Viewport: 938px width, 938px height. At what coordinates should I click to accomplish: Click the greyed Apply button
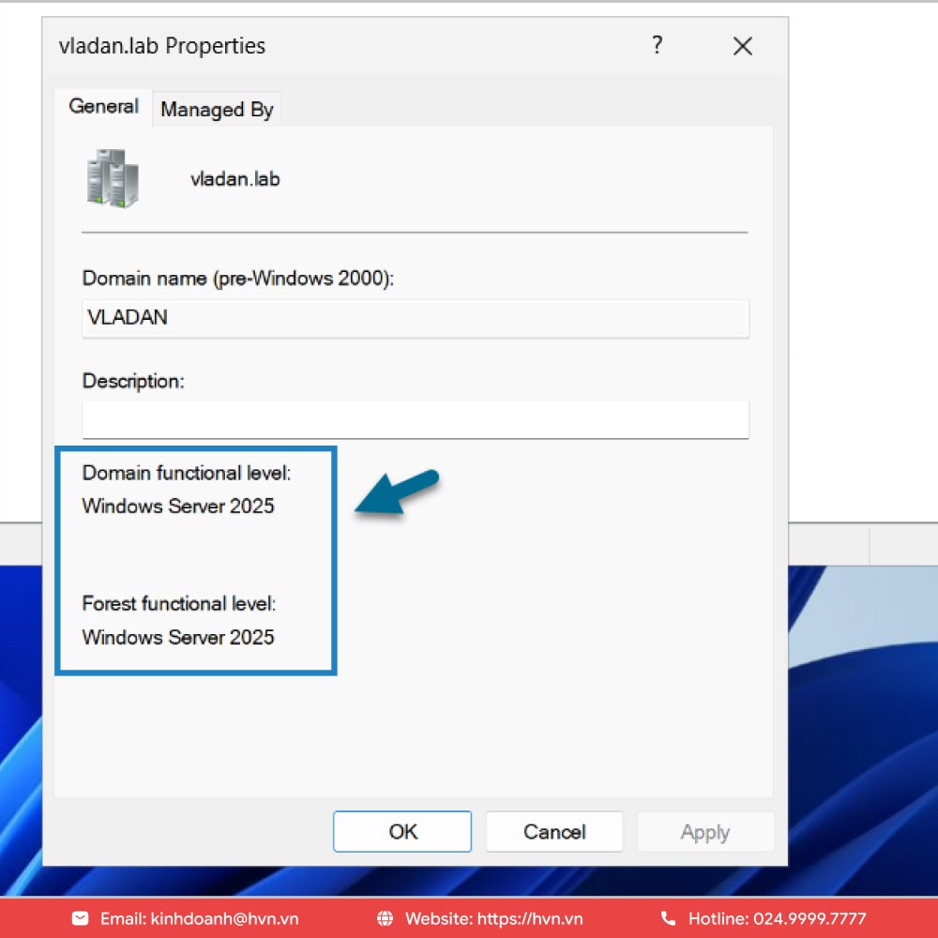pos(705,831)
